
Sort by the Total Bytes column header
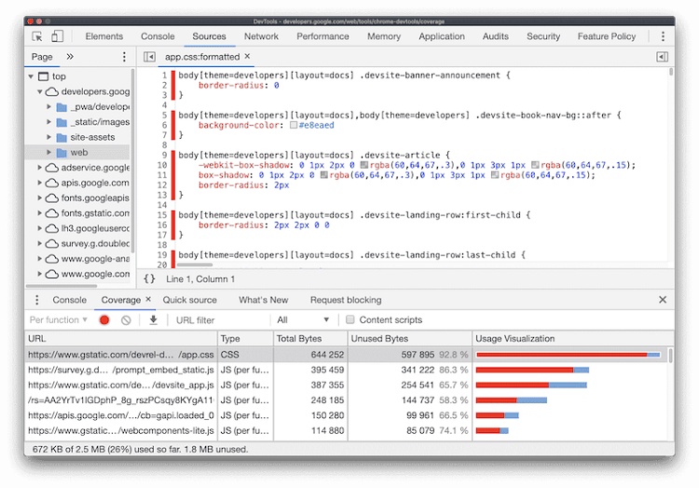[x=310, y=338]
